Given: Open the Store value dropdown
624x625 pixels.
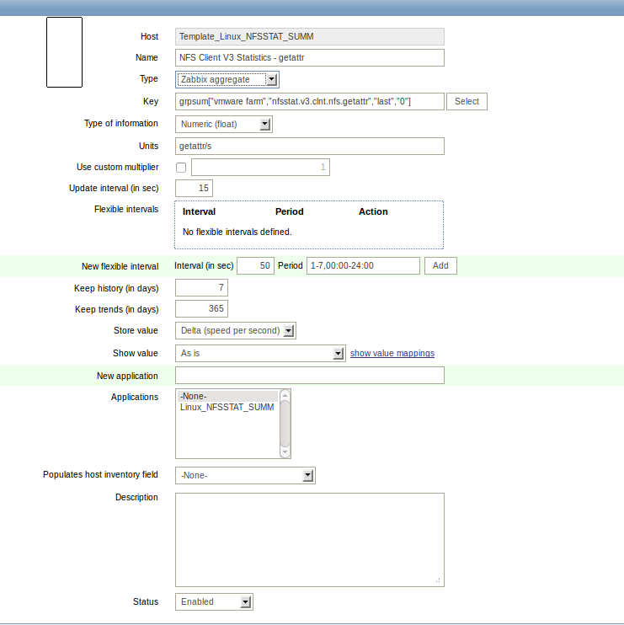Looking at the screenshot, I should (236, 330).
